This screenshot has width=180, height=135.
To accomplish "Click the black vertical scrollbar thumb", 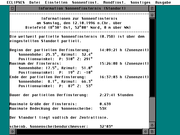I will click(152, 58).
